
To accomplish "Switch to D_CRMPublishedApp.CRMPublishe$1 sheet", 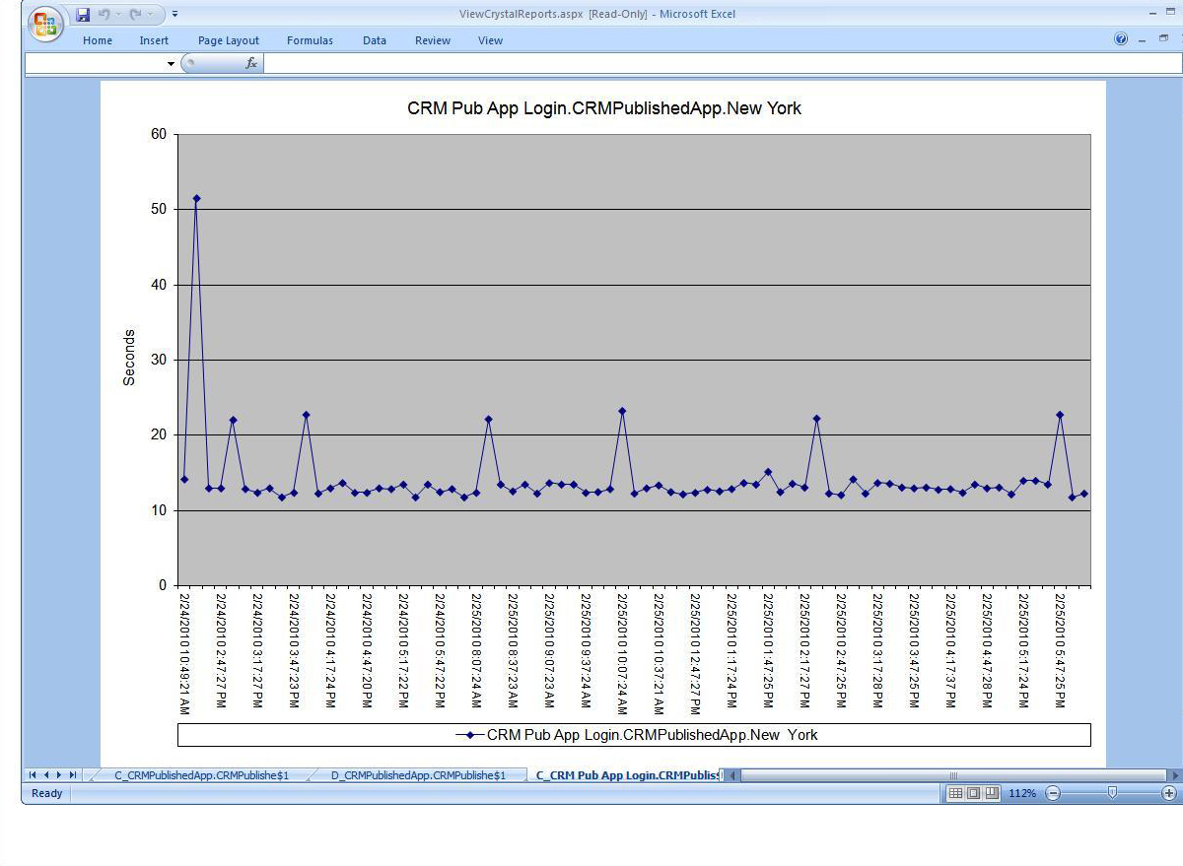I will coord(418,775).
